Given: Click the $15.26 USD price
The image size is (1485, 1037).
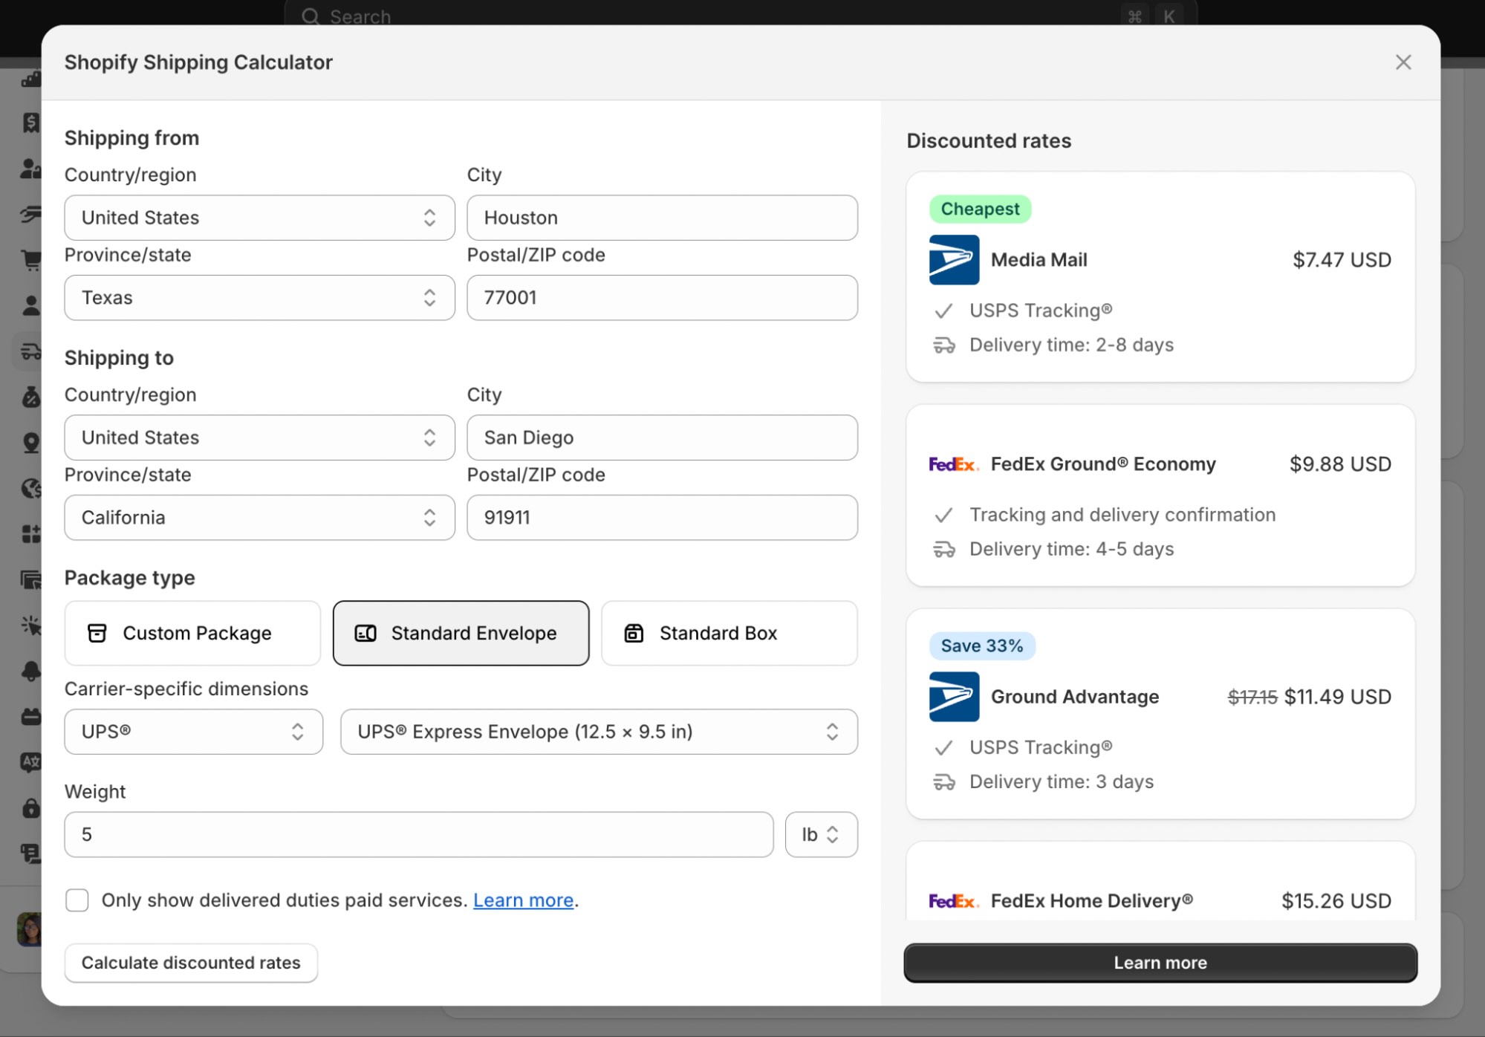Looking at the screenshot, I should 1336,901.
